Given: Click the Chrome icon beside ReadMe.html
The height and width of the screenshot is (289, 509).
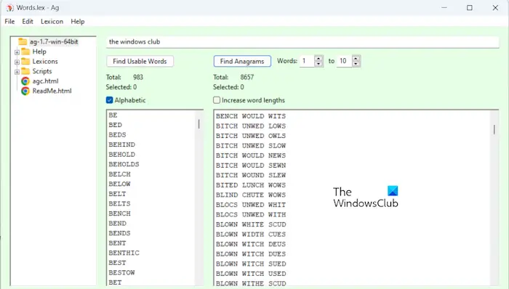Looking at the screenshot, I should (25, 91).
